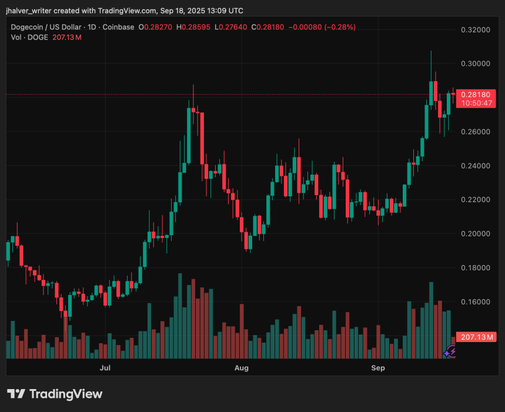
Task: Click the O0.28270 open price value
Action: tap(155, 27)
